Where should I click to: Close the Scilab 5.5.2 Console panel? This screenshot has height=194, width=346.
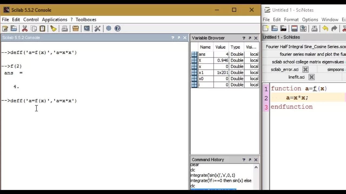point(185,38)
